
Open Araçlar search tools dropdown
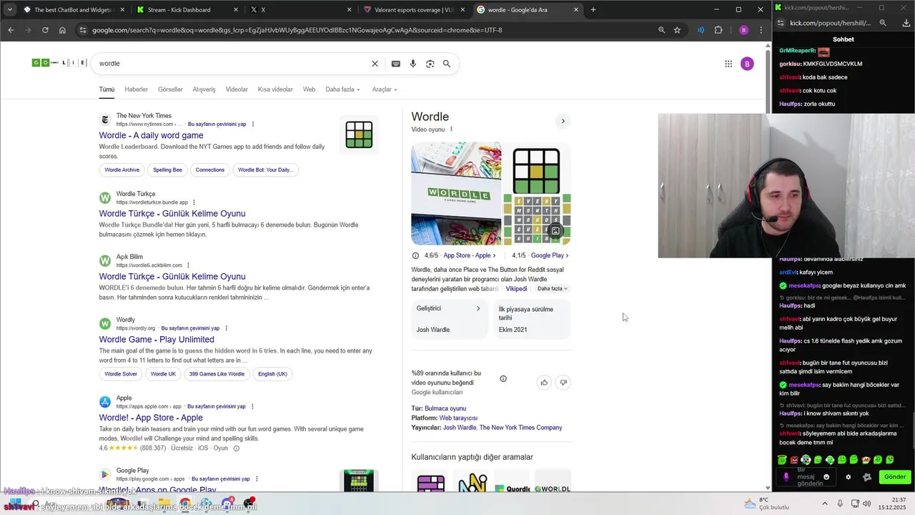[385, 89]
